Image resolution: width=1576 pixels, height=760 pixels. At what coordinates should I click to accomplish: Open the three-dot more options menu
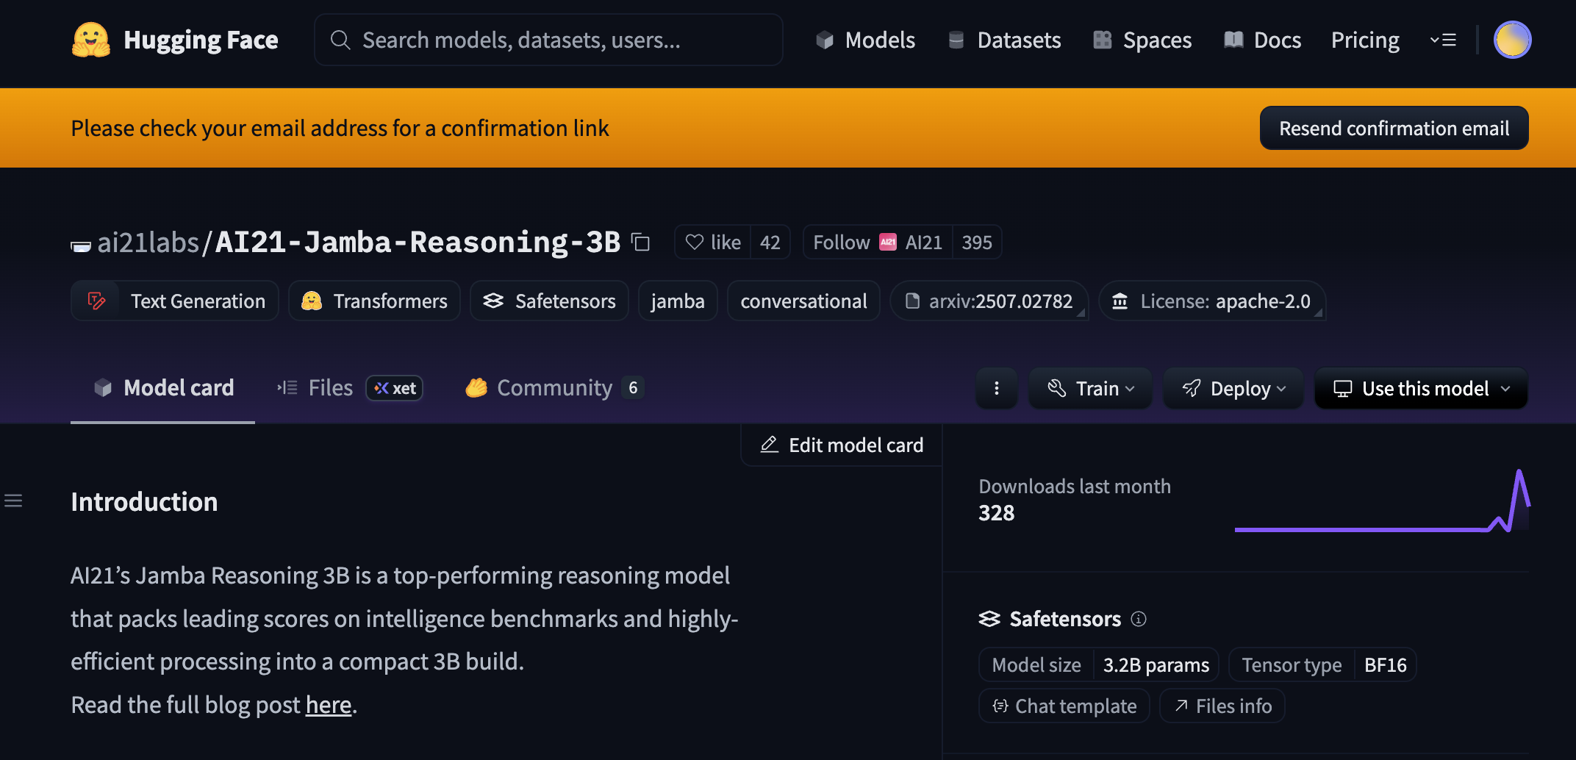996,388
